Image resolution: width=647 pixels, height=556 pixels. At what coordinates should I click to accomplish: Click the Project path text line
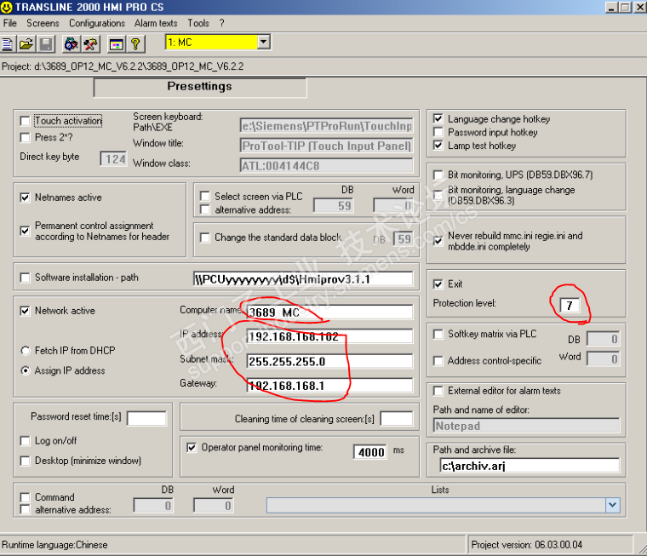coord(123,66)
